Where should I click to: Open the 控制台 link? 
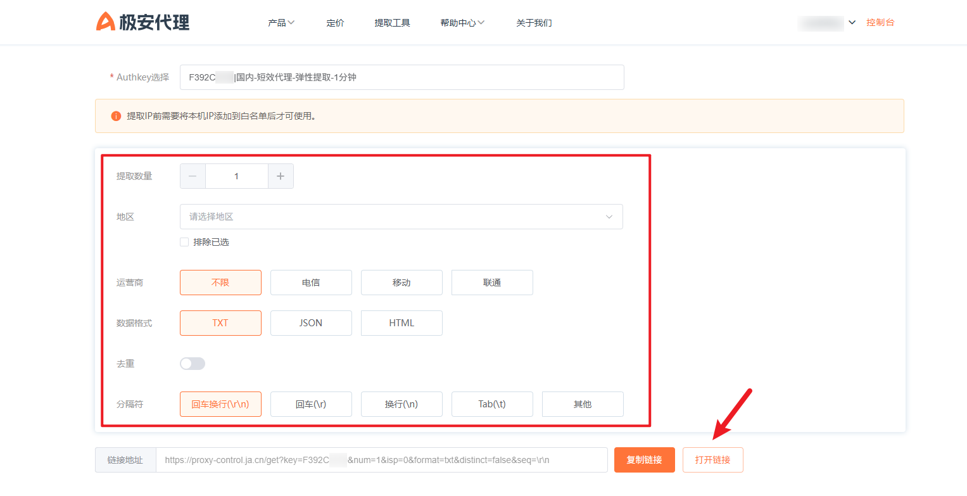(880, 23)
